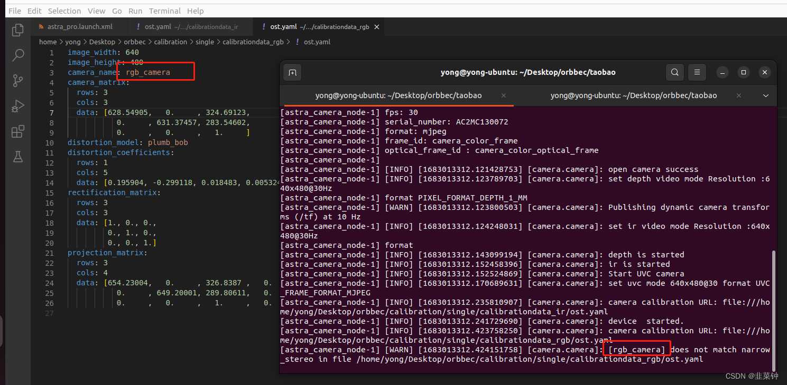Click 'rgb_camera' value in editor
This screenshot has height=385, width=787.
(x=148, y=72)
